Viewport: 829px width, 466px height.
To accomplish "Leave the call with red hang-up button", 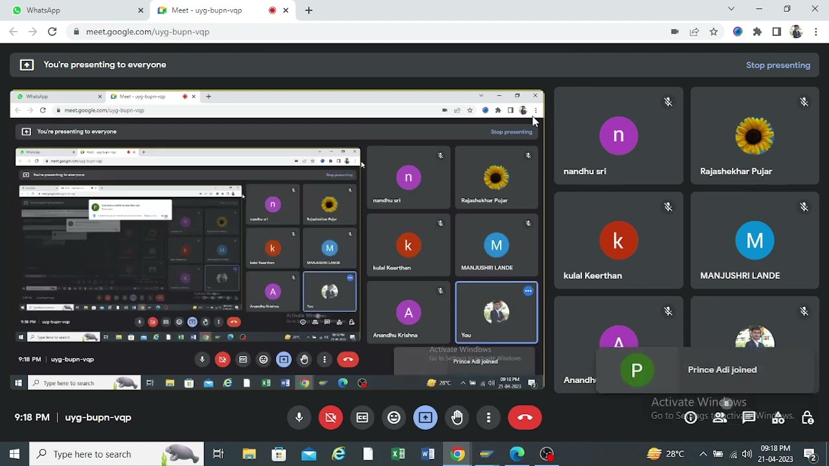I will tap(525, 417).
